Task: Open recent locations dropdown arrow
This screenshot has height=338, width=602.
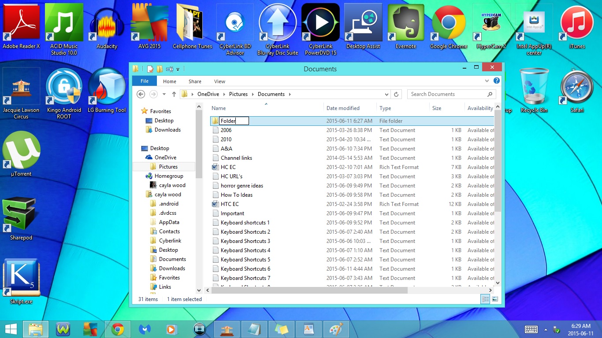Action: 164,94
